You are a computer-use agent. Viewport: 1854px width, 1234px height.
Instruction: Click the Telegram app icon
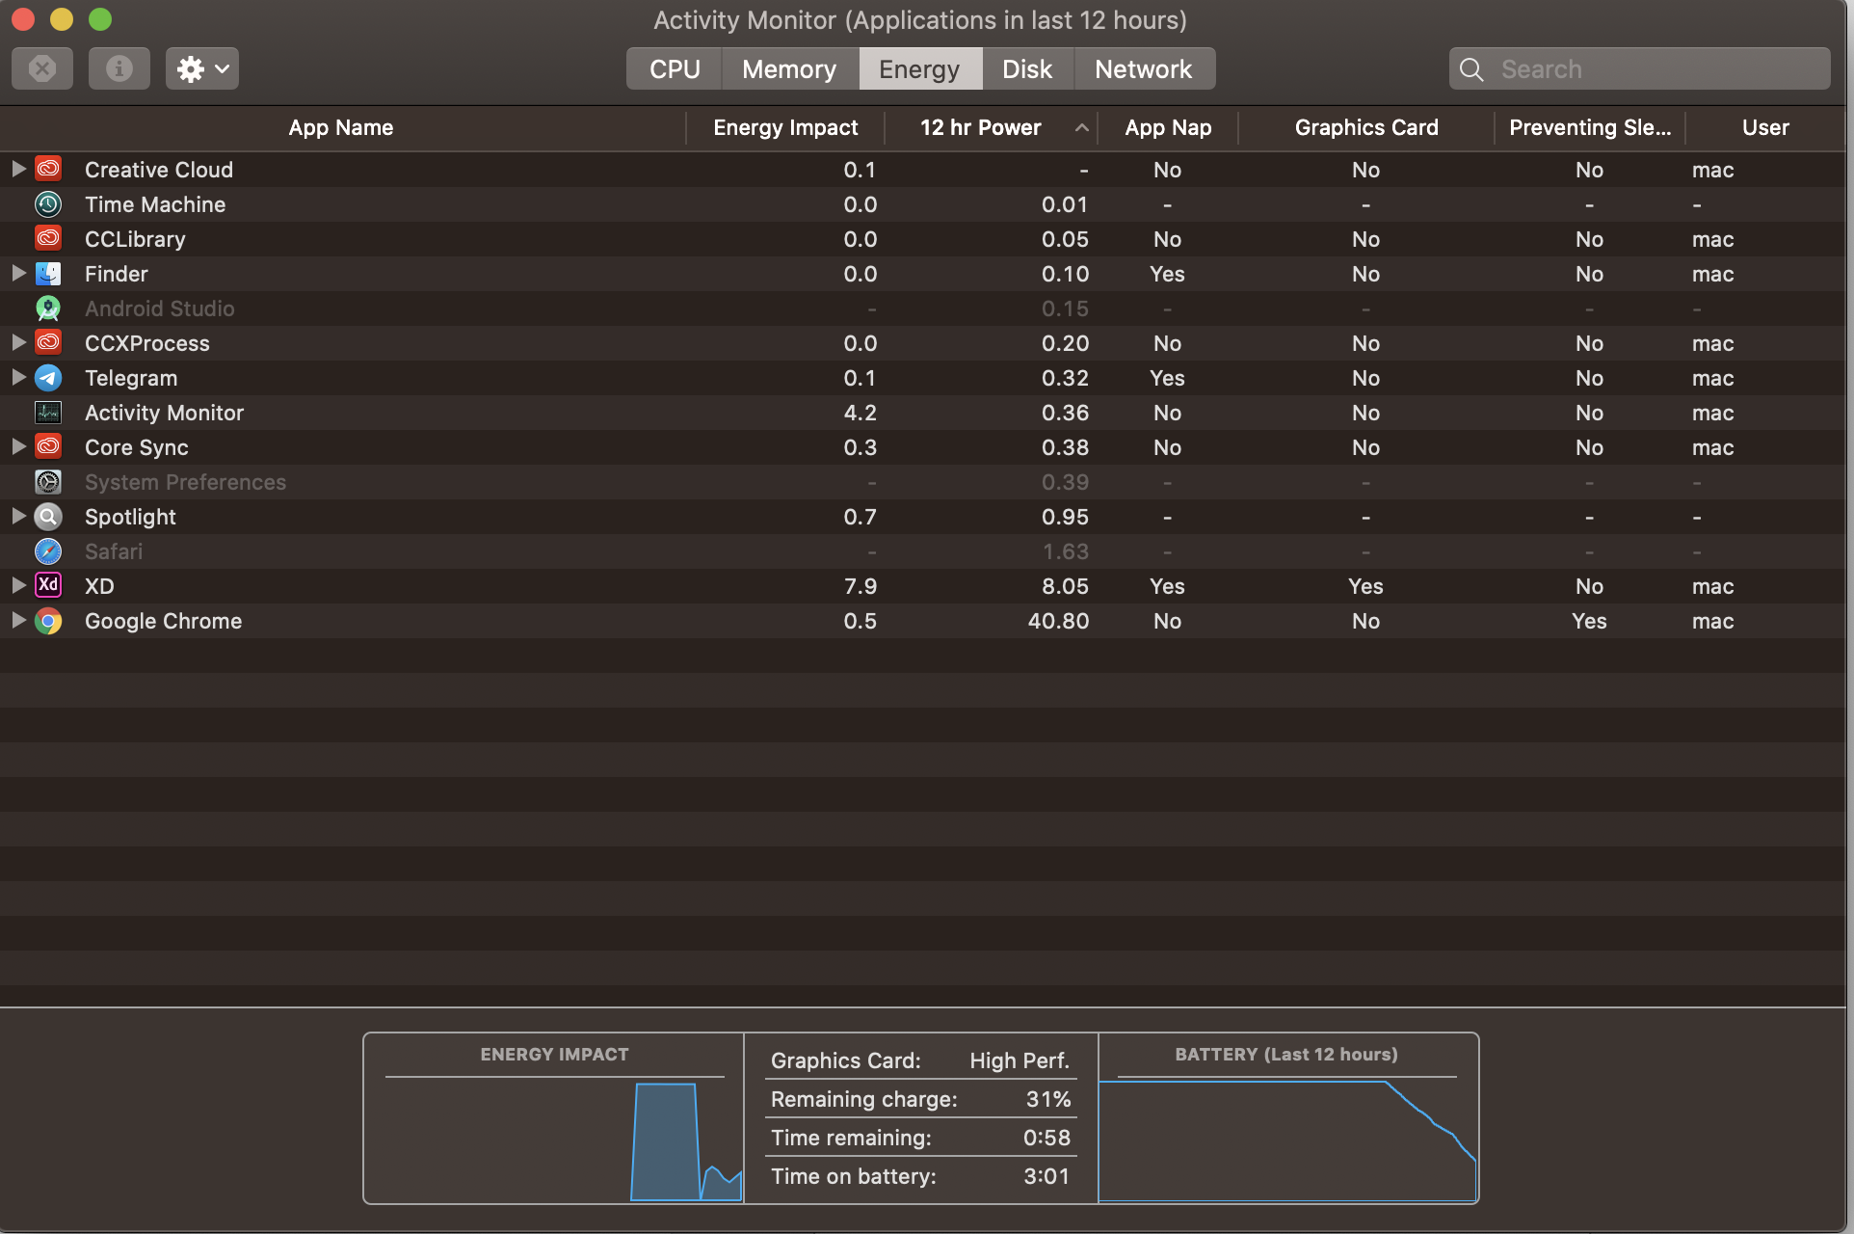point(48,378)
